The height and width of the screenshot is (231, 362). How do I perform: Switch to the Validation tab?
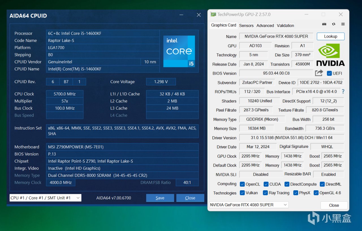[x=285, y=25]
